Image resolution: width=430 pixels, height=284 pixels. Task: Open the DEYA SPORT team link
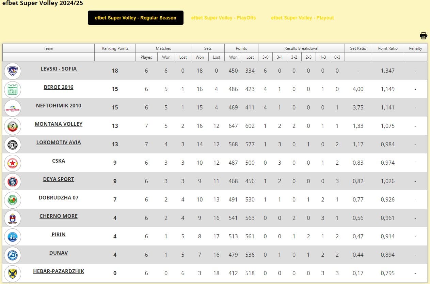point(59,179)
